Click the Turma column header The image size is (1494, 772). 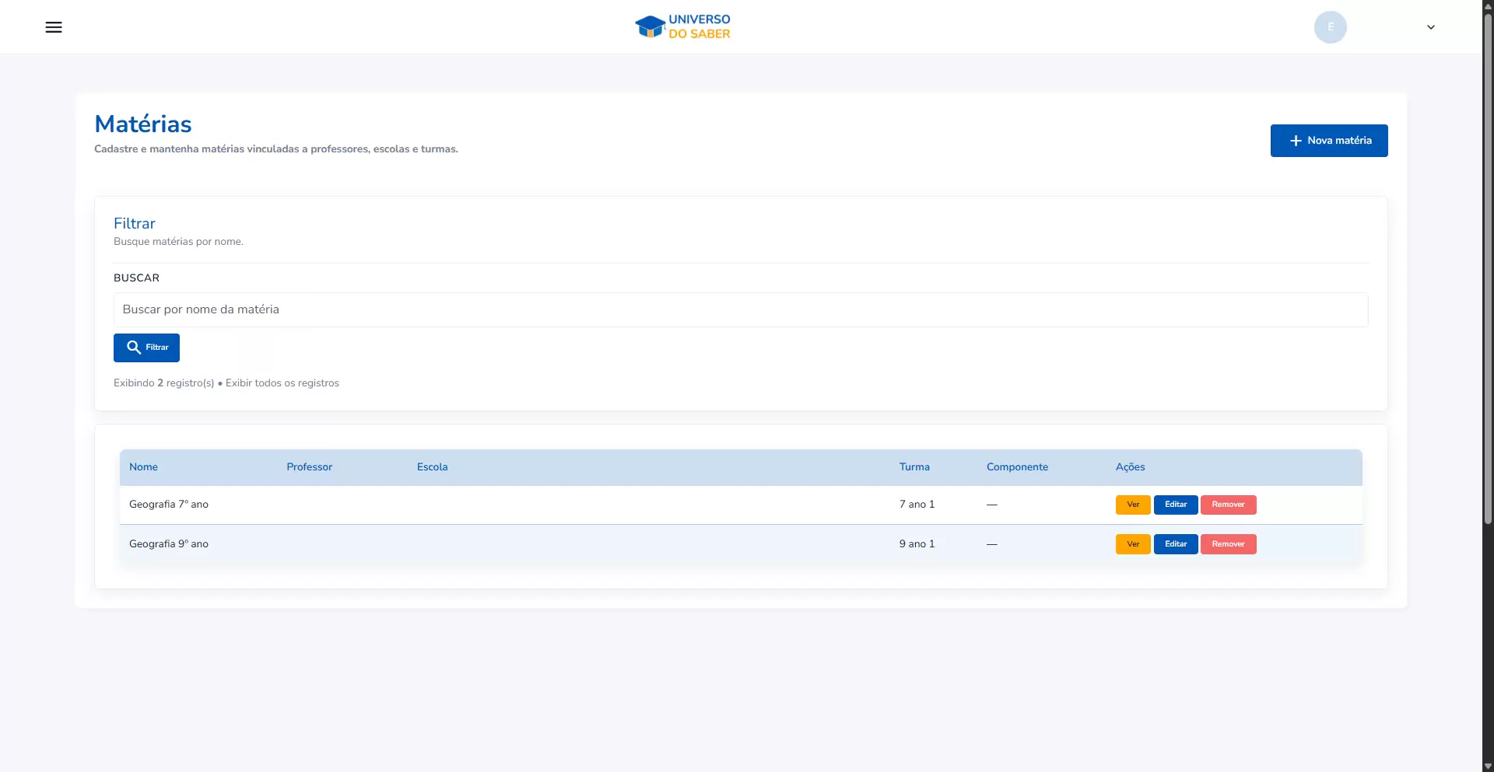point(914,467)
